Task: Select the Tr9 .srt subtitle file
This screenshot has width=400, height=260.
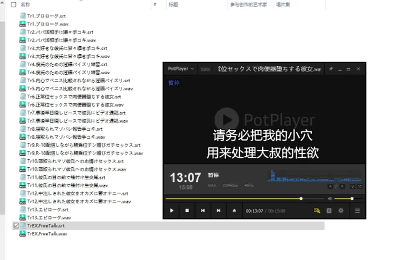Action: click(80, 145)
